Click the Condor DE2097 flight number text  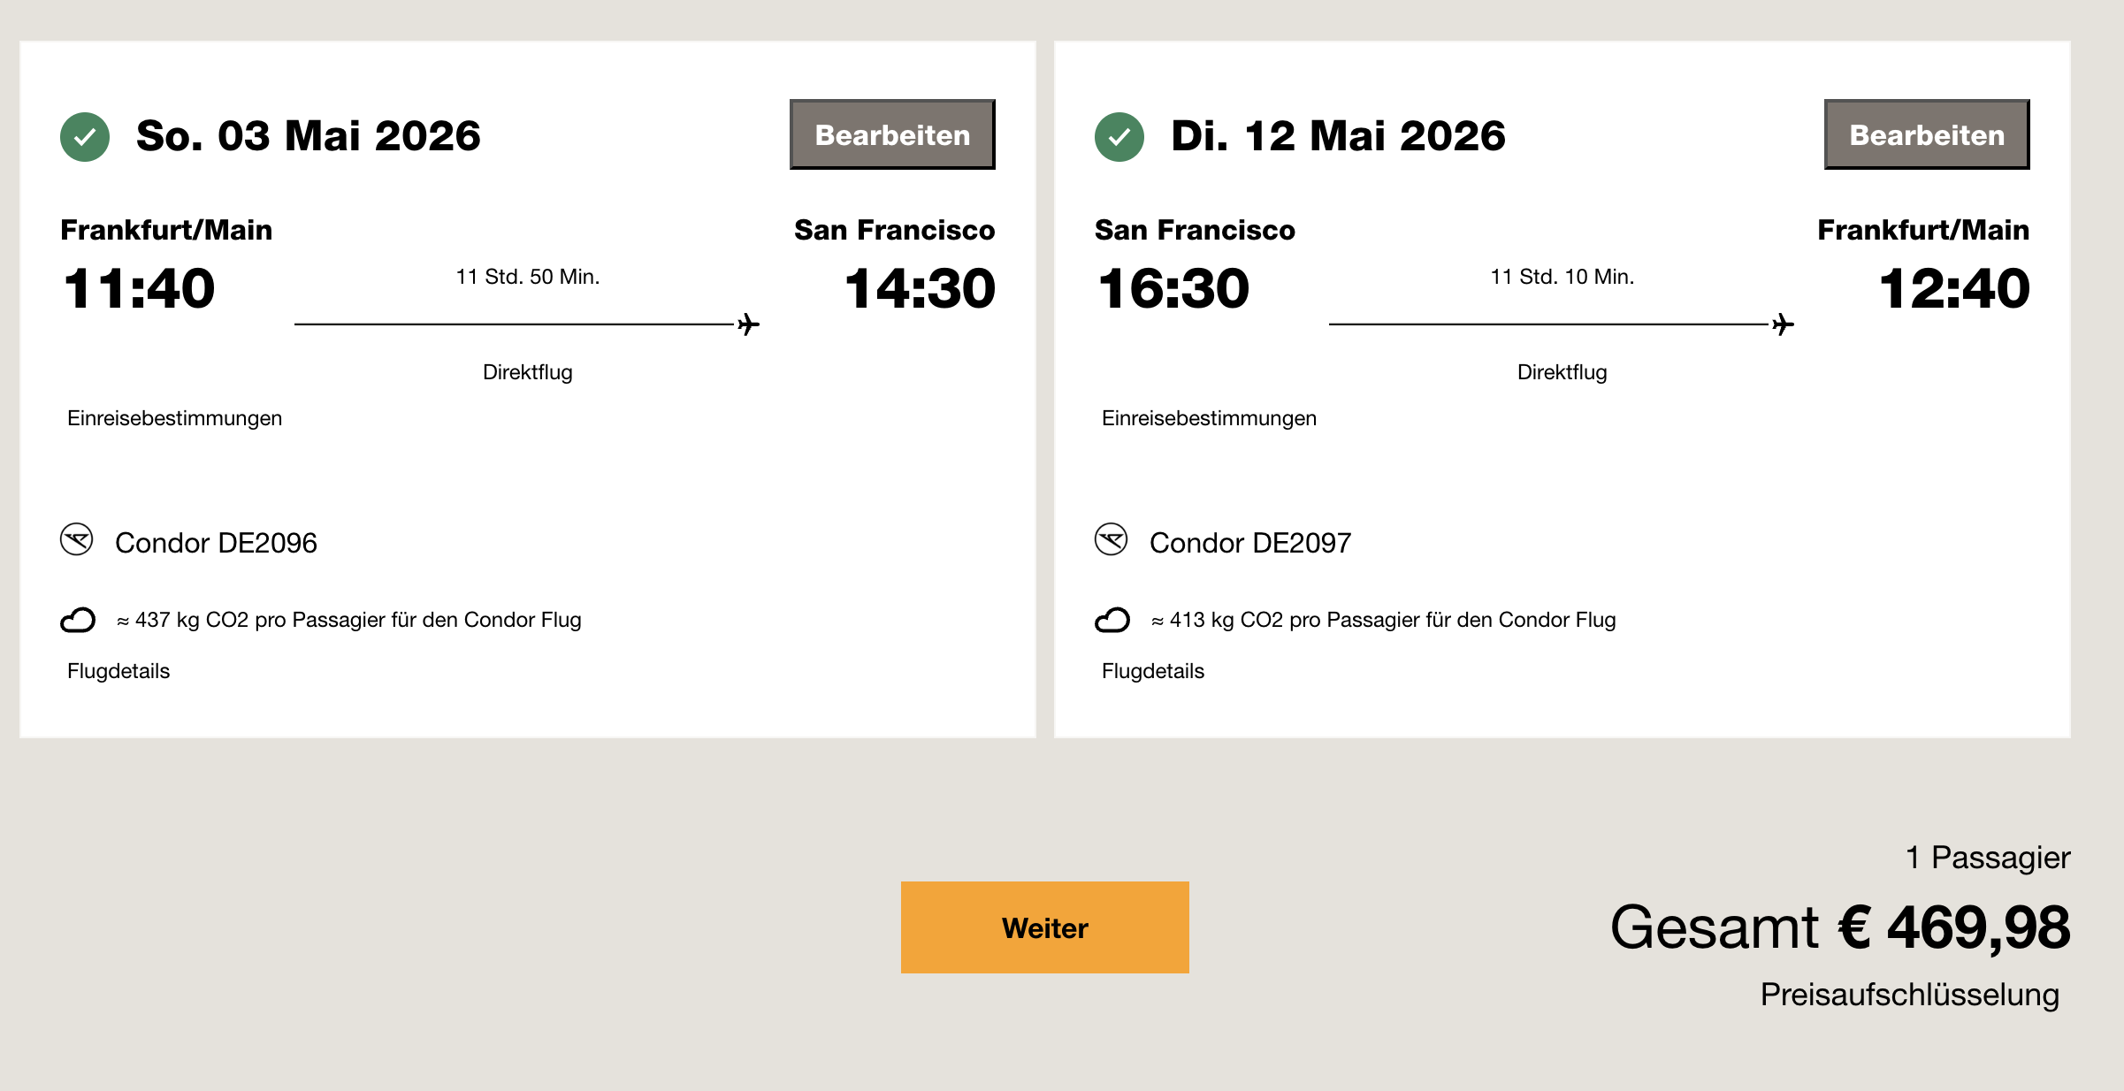click(x=1250, y=543)
